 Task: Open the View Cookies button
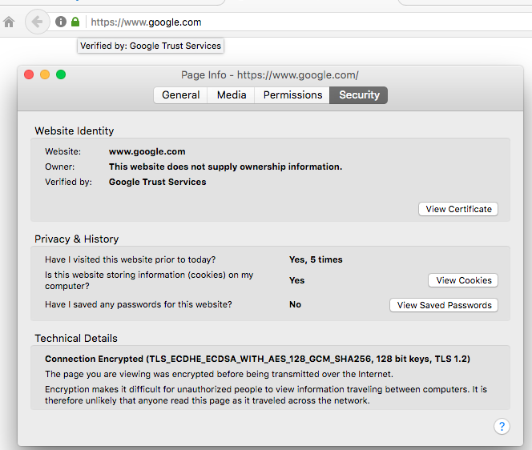[464, 280]
